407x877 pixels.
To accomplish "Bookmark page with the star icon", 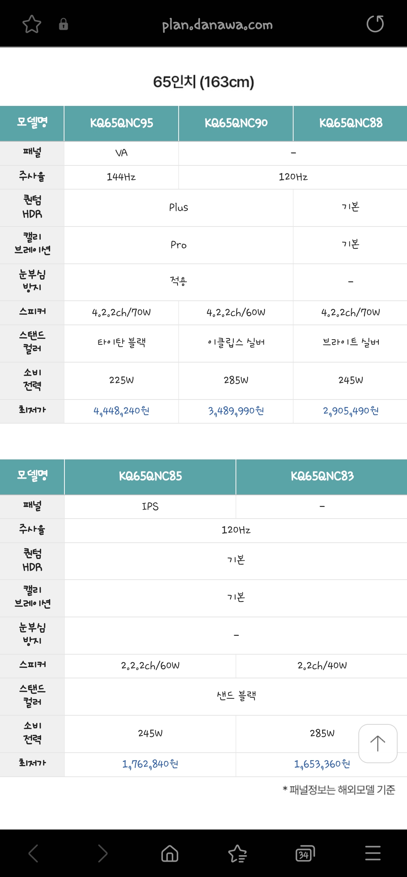I will 32,24.
